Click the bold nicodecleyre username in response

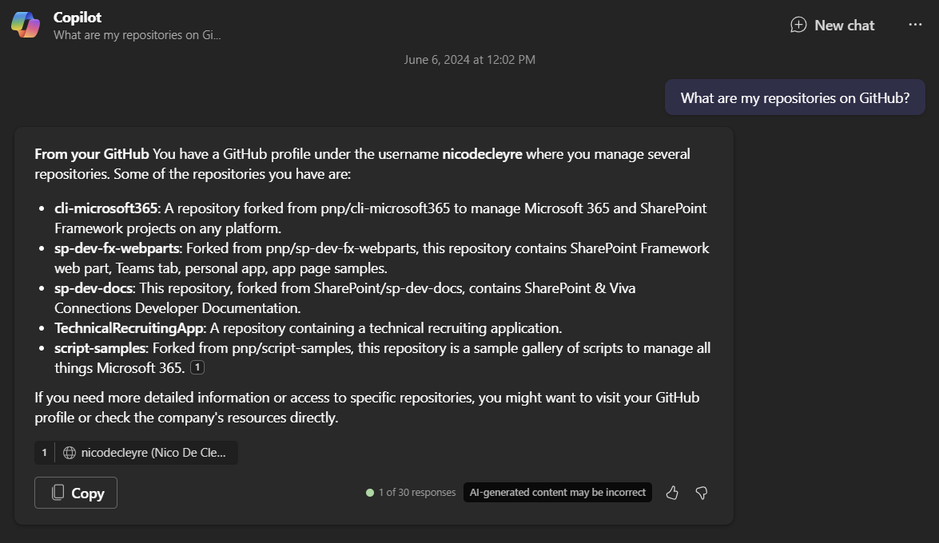pos(482,154)
